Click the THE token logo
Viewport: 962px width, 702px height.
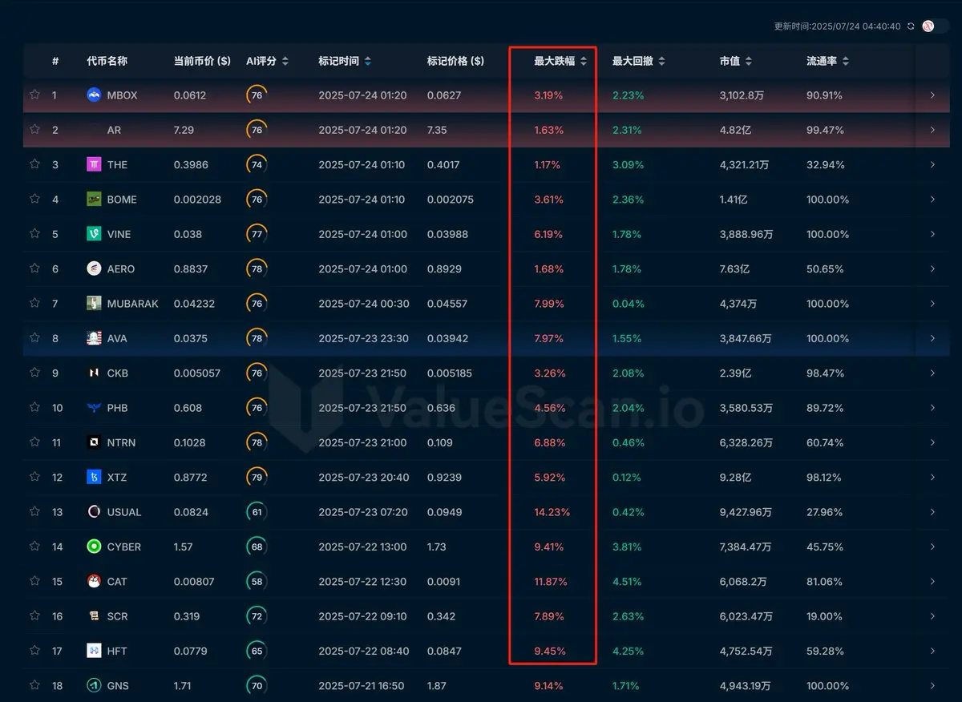[x=94, y=164]
